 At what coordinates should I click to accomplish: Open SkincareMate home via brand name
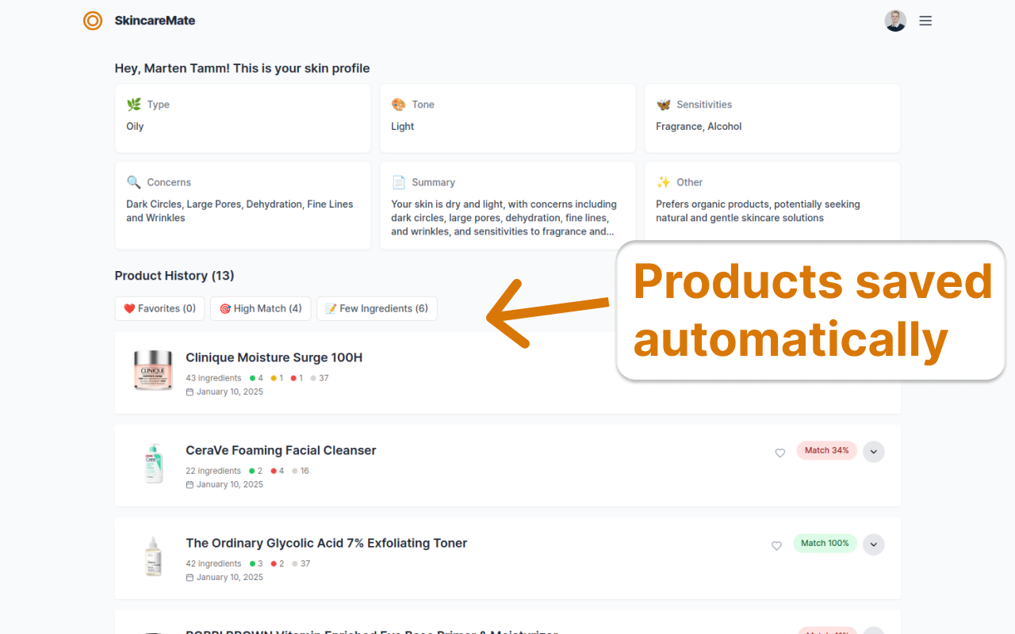coord(155,21)
